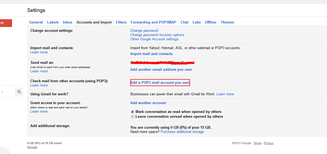The height and width of the screenshot is (154, 327).
Task: Switch to the General settings tab
Action: [36, 22]
